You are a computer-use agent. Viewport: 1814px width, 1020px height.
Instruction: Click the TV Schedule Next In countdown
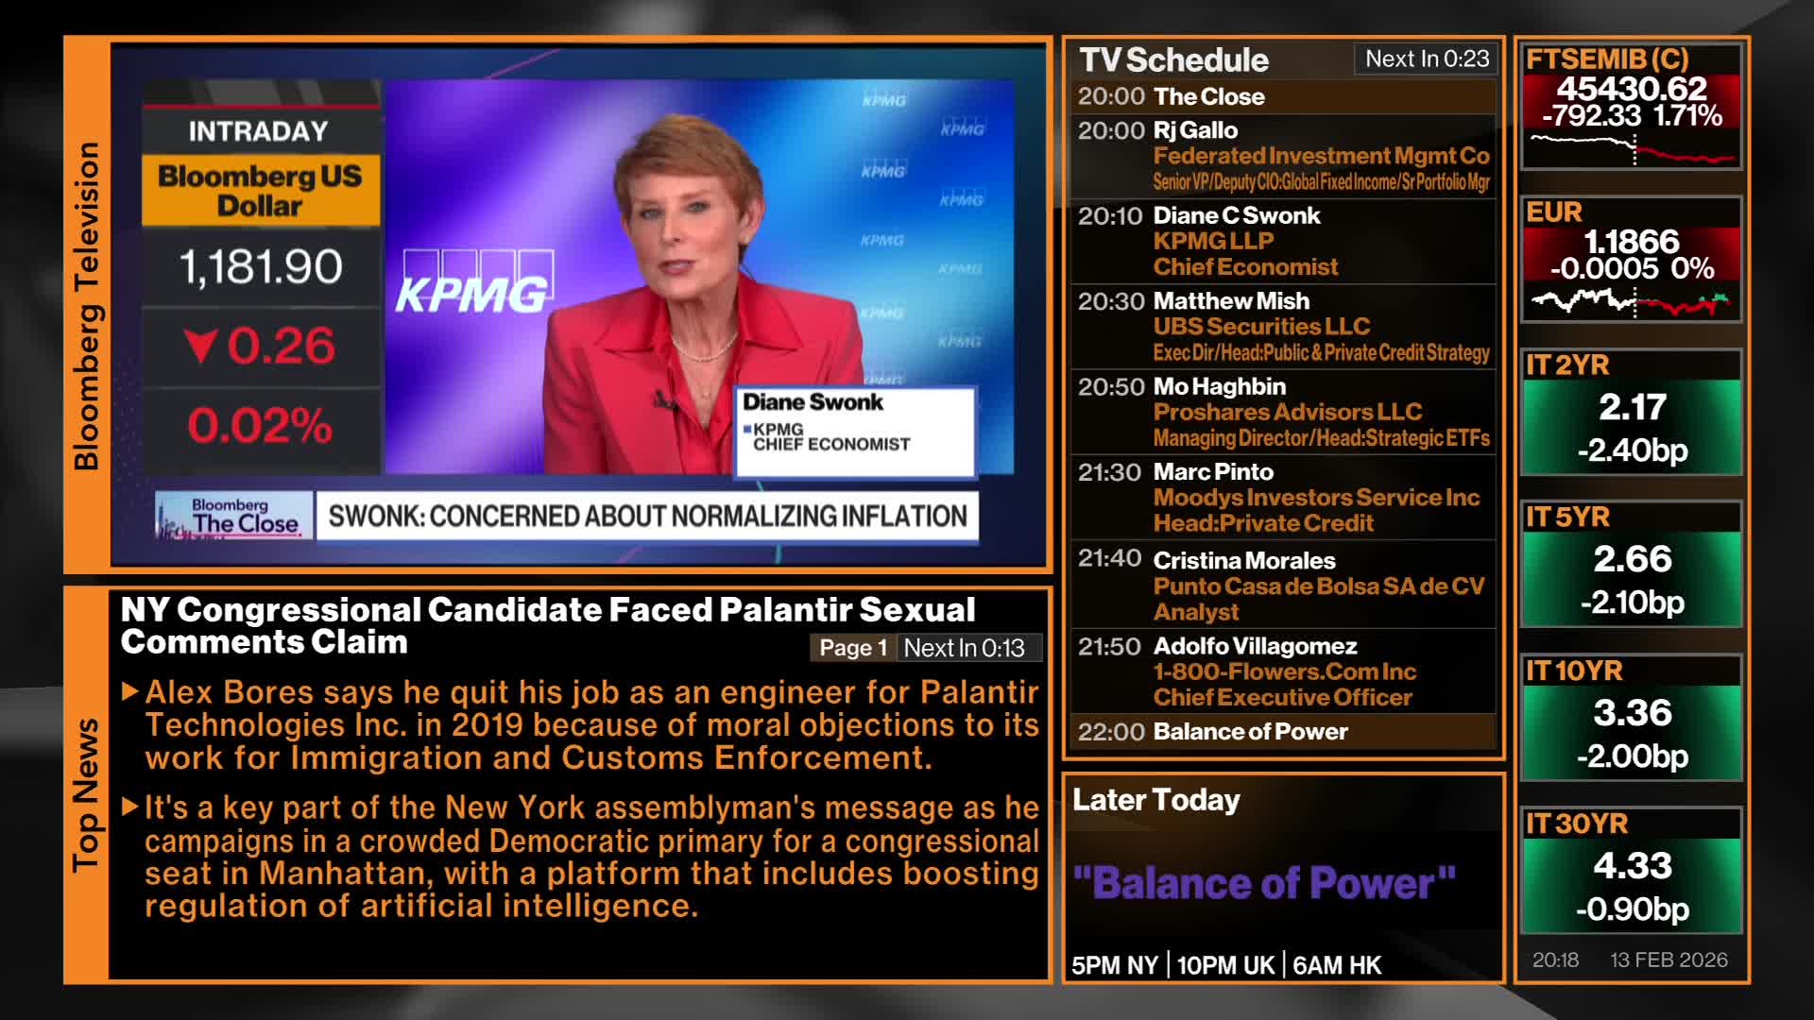pyautogui.click(x=1427, y=59)
